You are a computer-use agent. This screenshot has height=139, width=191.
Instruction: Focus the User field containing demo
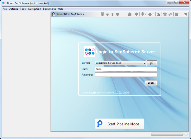click(x=126, y=69)
